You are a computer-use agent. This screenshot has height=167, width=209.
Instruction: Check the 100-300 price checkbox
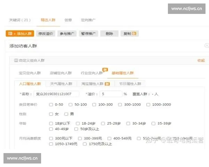94,104
